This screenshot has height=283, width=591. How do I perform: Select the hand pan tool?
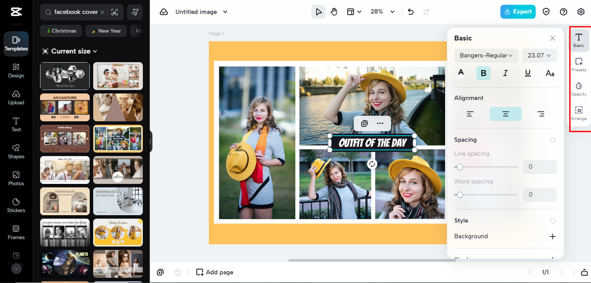coord(334,12)
